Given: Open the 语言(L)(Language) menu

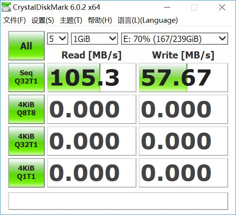Looking at the screenshot, I should point(148,20).
